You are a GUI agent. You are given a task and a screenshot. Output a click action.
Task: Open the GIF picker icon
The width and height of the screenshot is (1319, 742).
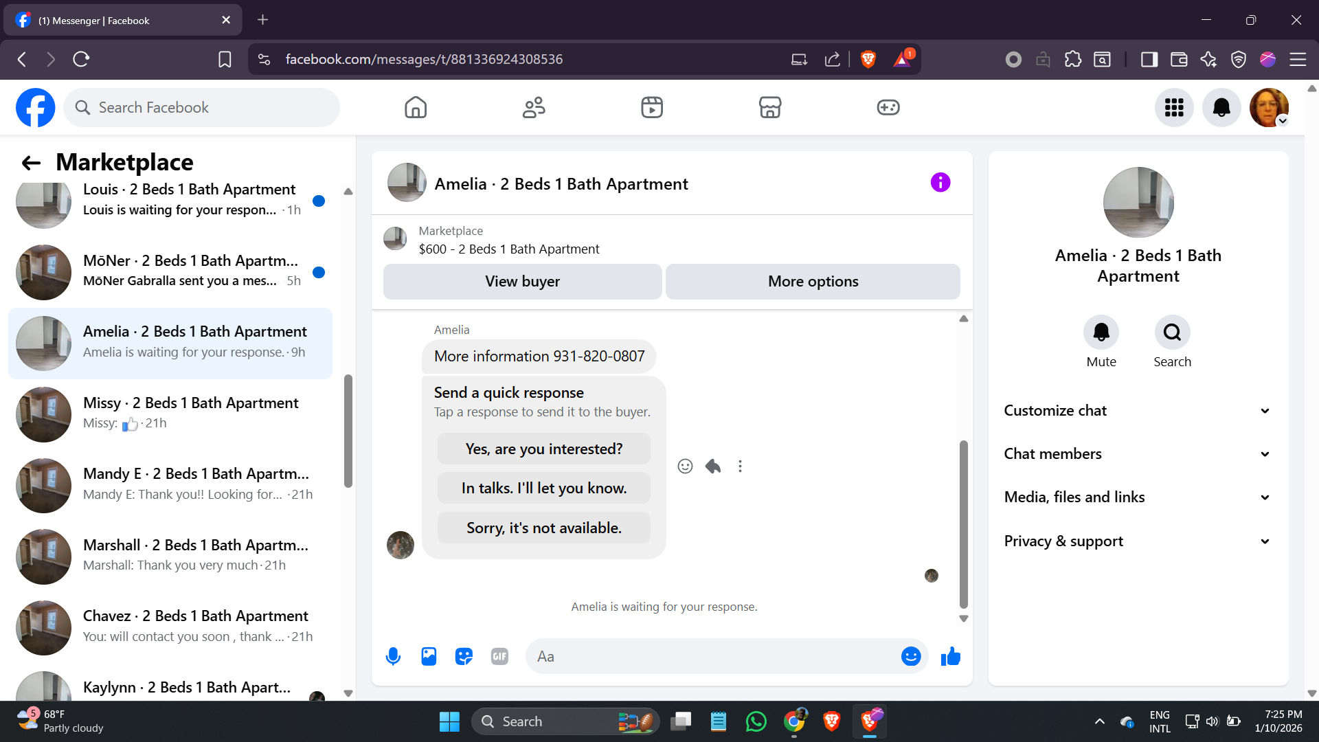click(499, 657)
